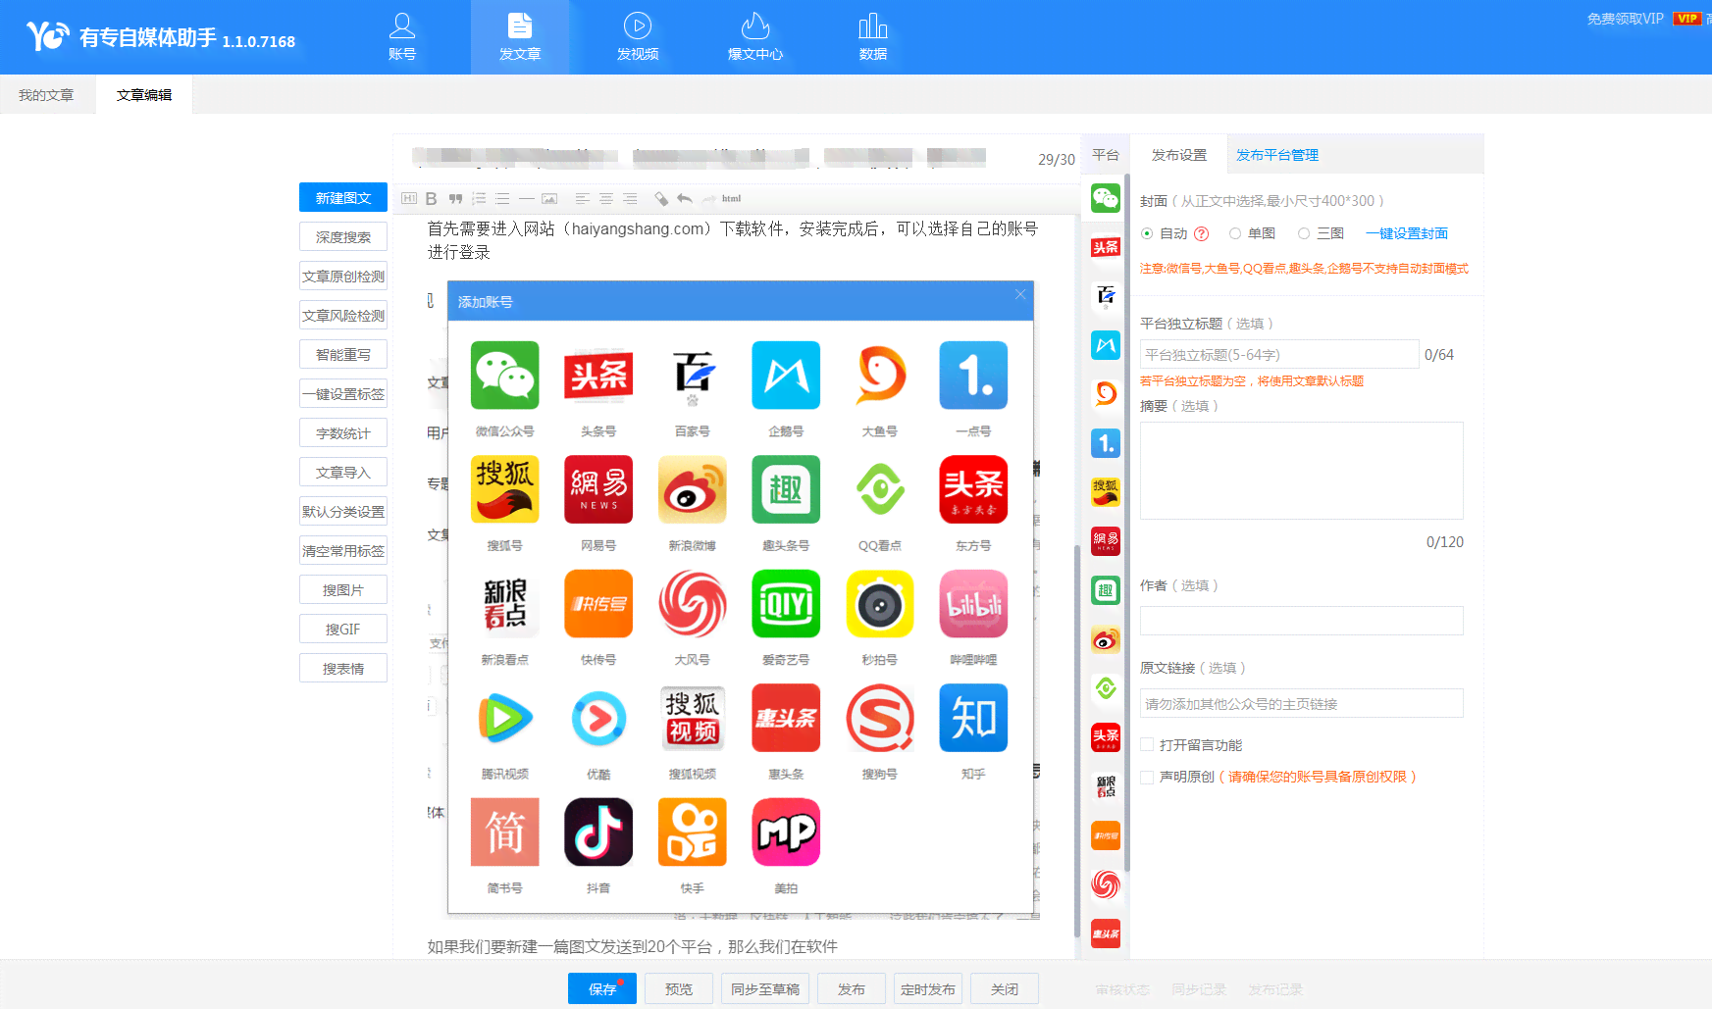The width and height of the screenshot is (1712, 1009).
Task: Switch to the 发布平台管理 tab
Action: coord(1277,155)
